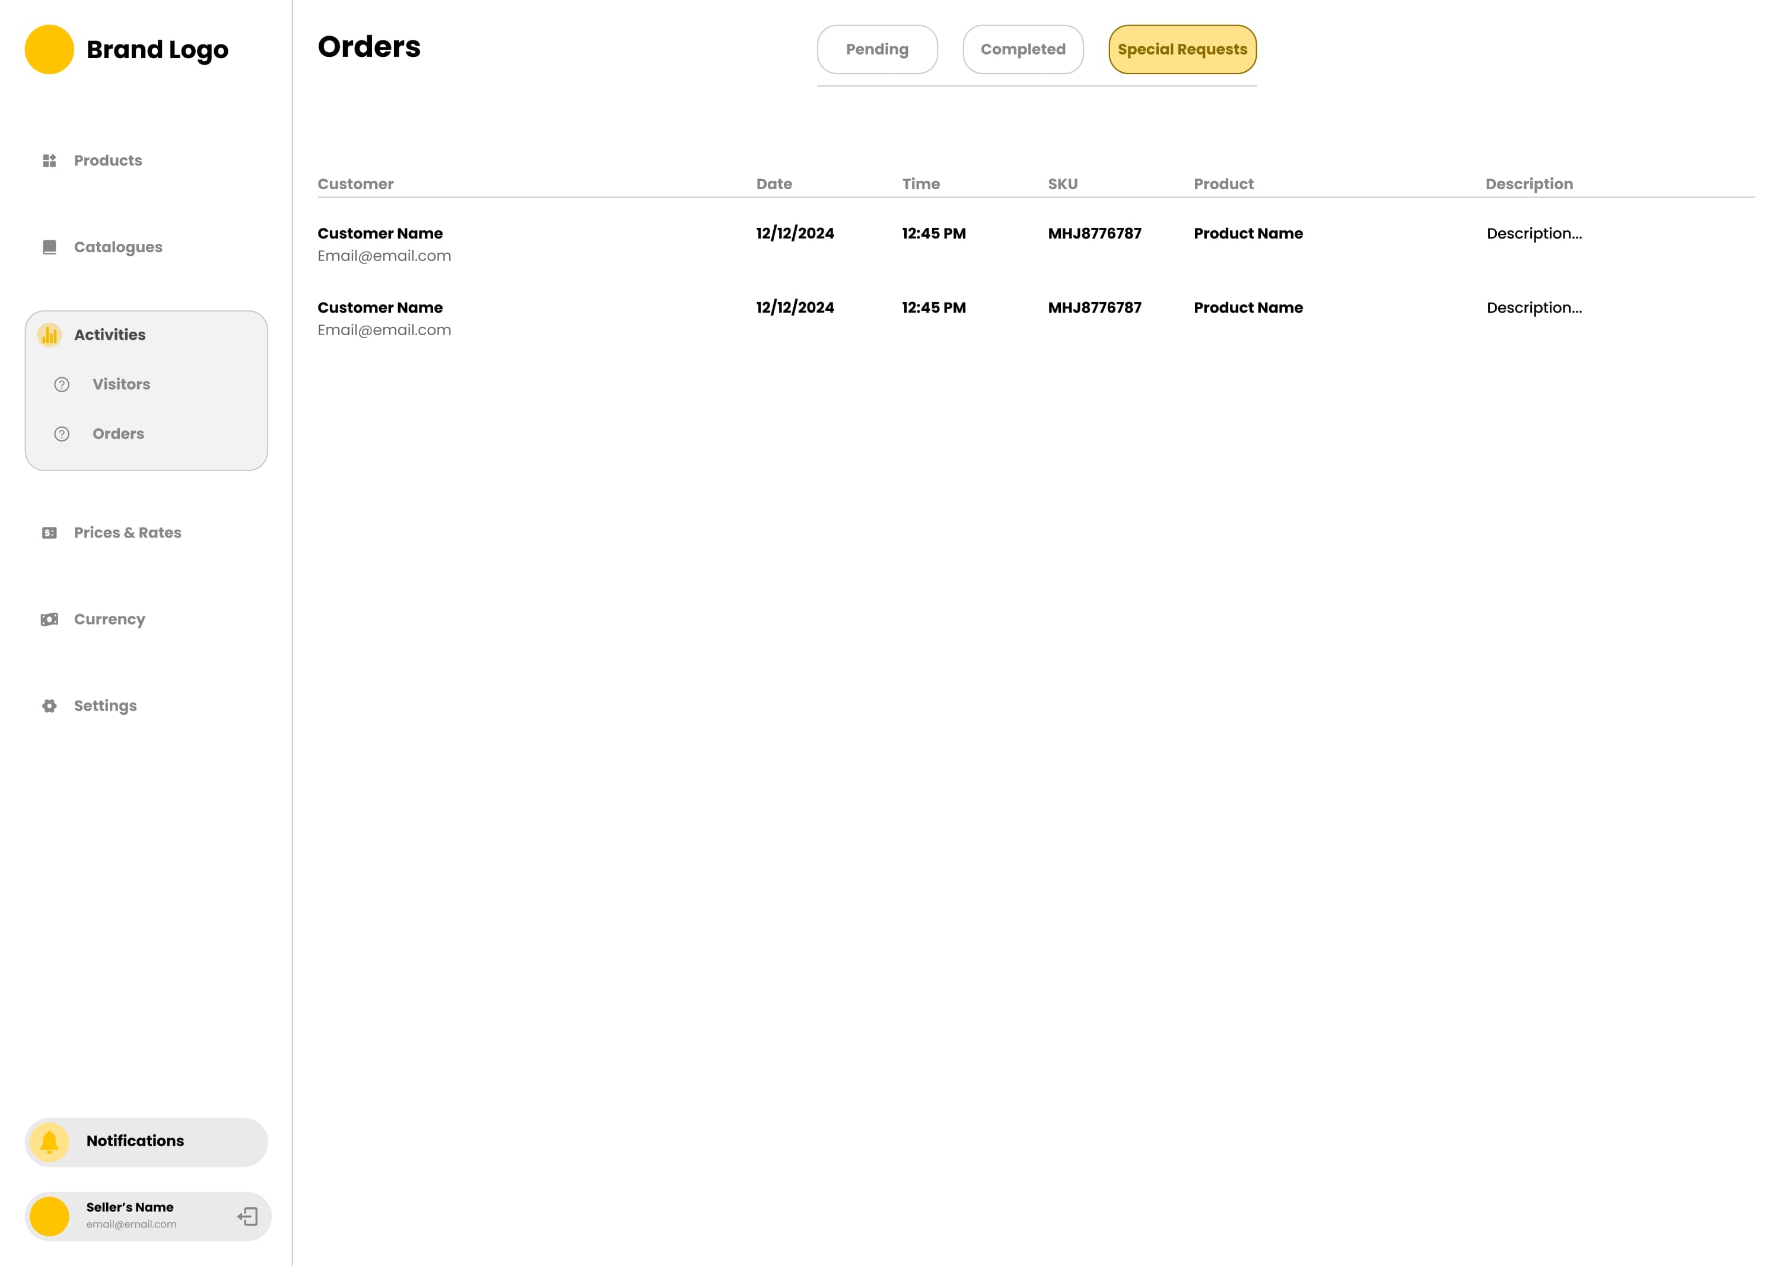The width and height of the screenshot is (1780, 1266).
Task: Click the Brand Logo circle
Action: (49, 48)
